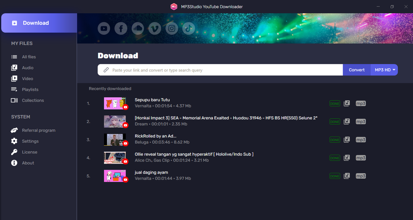
Task: Click the Sepupu baru Tutu thumbnail
Action: click(115, 103)
